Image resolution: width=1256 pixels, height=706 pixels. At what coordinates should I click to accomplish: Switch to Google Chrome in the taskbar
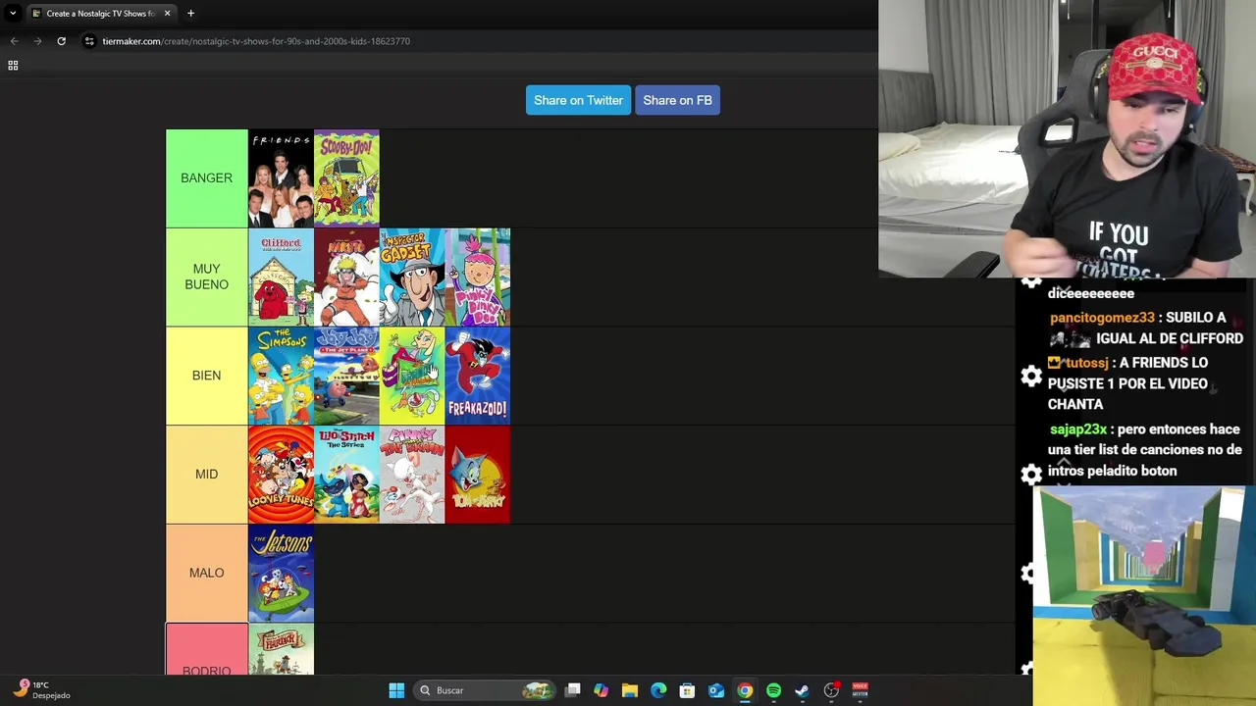click(x=745, y=690)
